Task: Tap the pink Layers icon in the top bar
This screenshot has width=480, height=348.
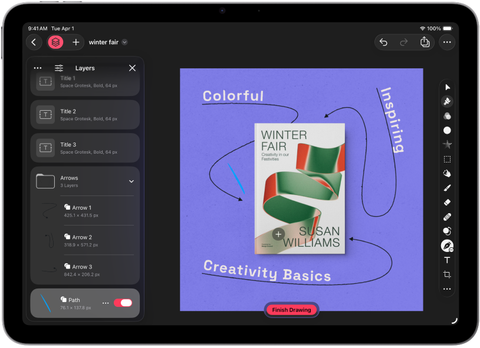Action: coord(55,42)
